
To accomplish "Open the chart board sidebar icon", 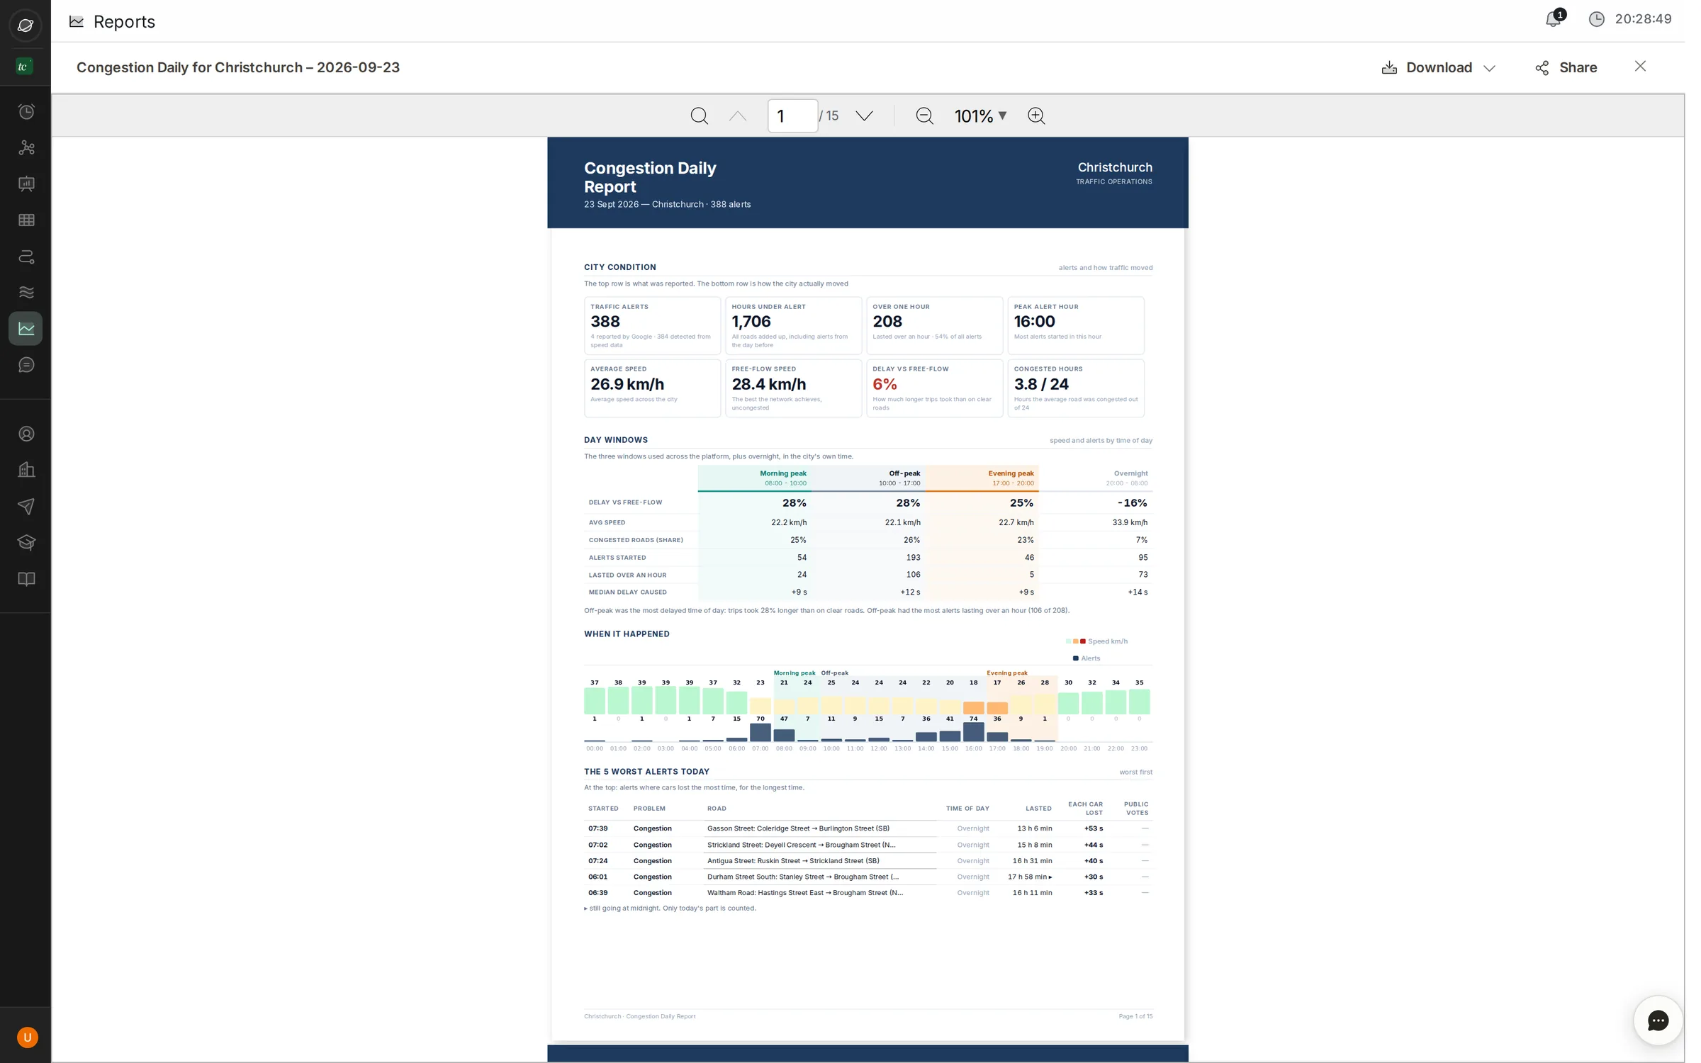I will [26, 184].
